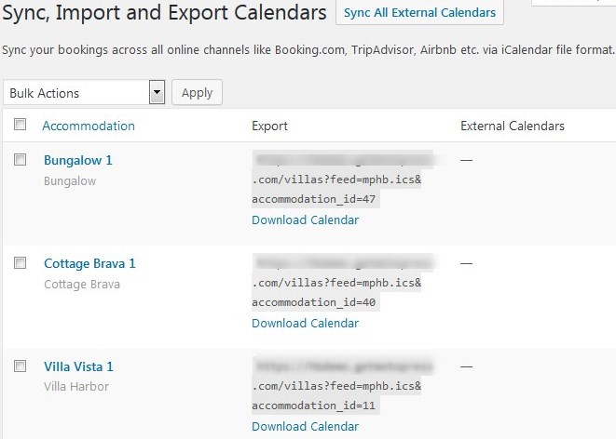Select the Cottage Brava 1 export URL
This screenshot has width=616, height=439.
click(x=342, y=282)
